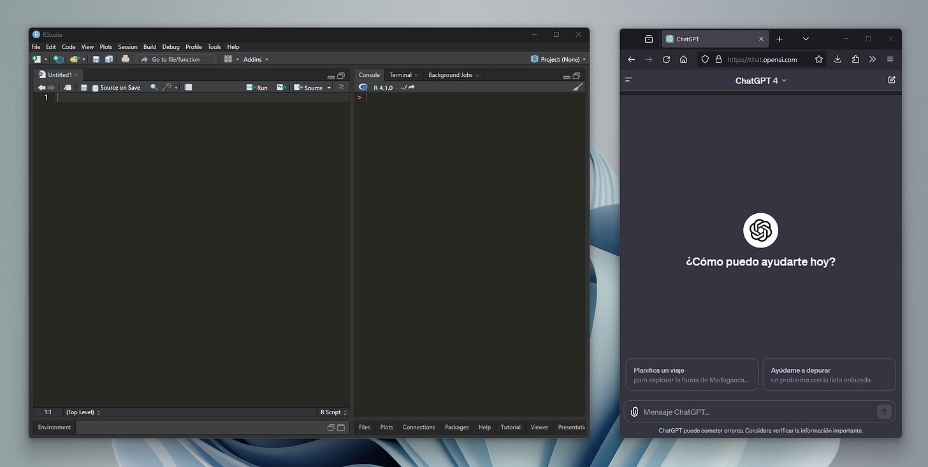This screenshot has width=928, height=467.
Task: Open browser Downloads icon
Action: pos(837,59)
